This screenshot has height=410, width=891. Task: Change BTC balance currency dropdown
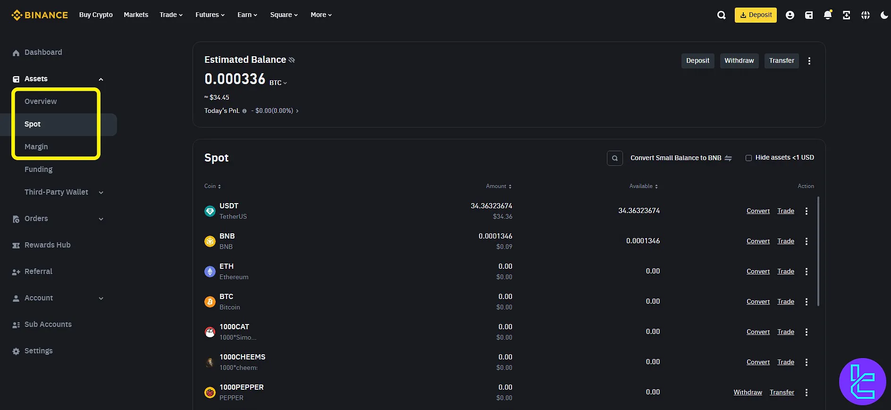(278, 83)
